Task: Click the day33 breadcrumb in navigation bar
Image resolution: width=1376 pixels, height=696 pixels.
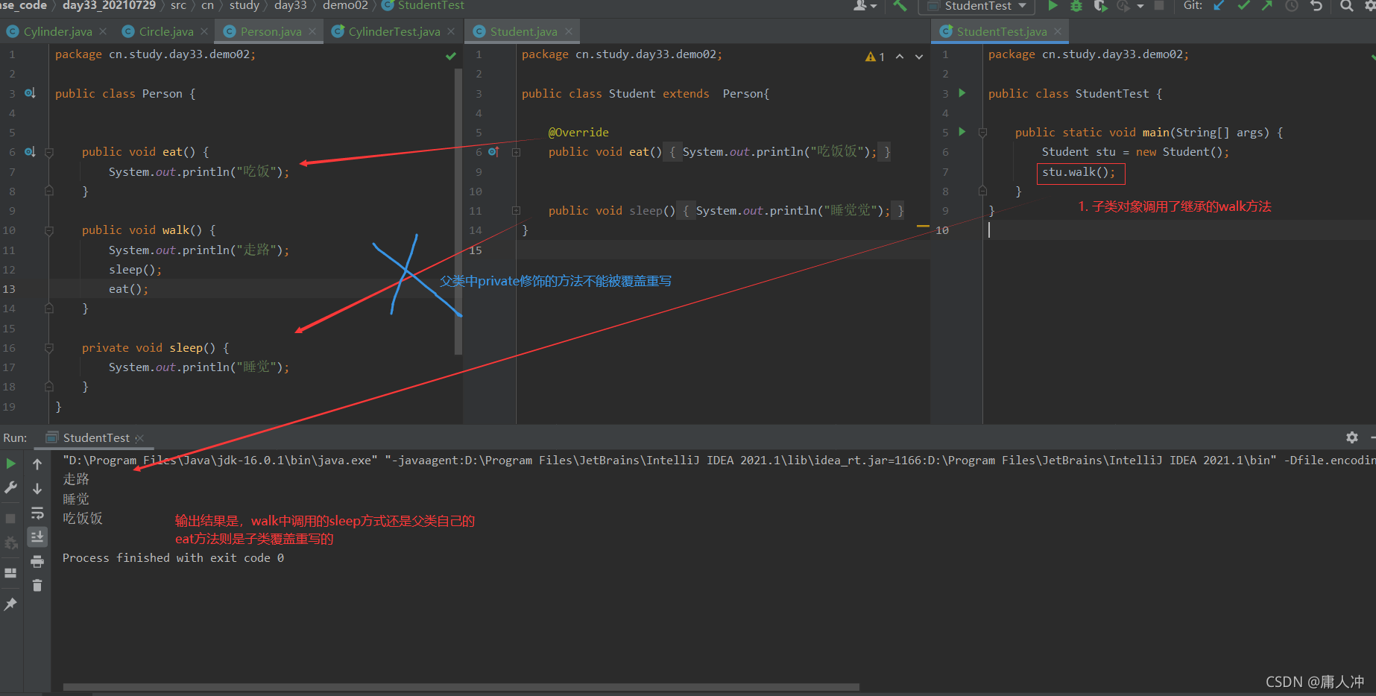Action: (x=290, y=5)
